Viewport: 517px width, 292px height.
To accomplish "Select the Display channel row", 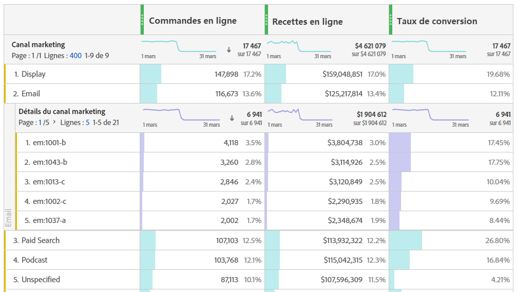I will 259,74.
